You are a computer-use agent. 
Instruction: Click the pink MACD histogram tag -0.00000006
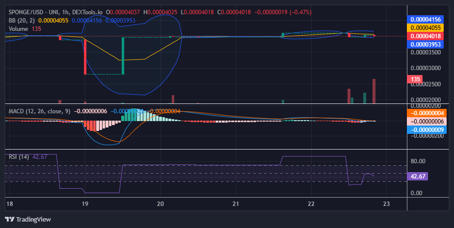(x=427, y=122)
